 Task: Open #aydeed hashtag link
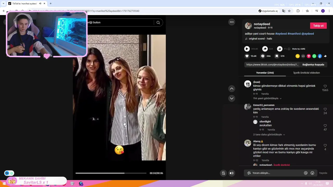coord(281,34)
